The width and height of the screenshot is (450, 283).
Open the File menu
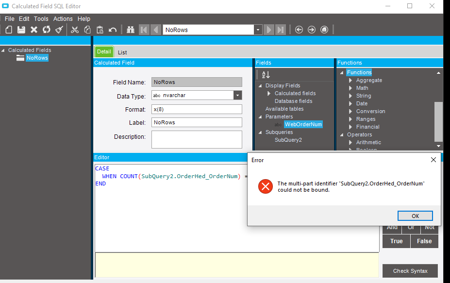[x=10, y=18]
